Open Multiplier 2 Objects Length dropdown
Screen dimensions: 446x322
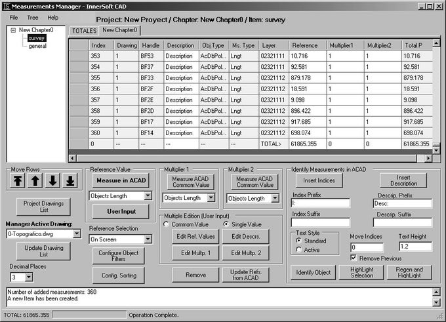pos(275,198)
